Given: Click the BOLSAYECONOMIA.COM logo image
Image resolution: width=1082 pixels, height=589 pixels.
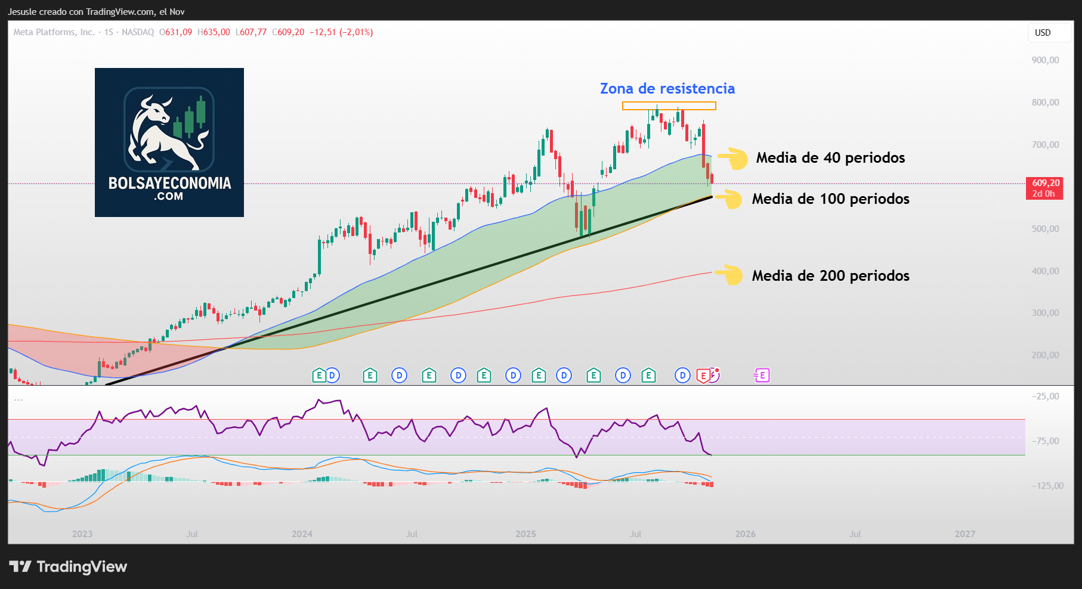Looking at the screenshot, I should pos(169,142).
